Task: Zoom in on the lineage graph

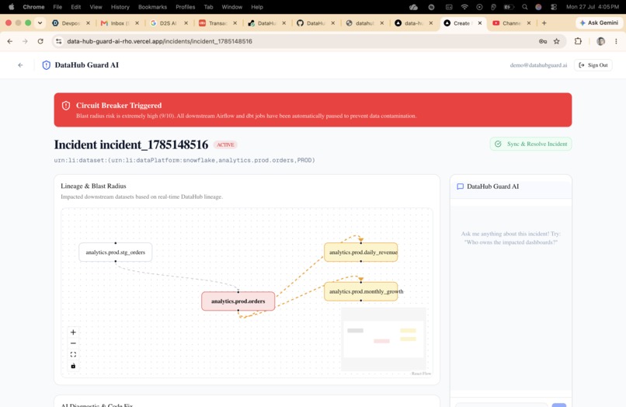Action: [x=73, y=332]
